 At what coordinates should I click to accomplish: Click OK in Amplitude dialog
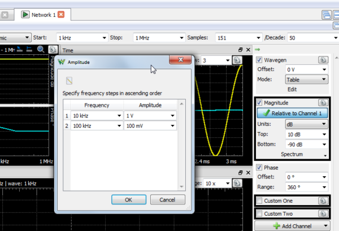(x=129, y=200)
